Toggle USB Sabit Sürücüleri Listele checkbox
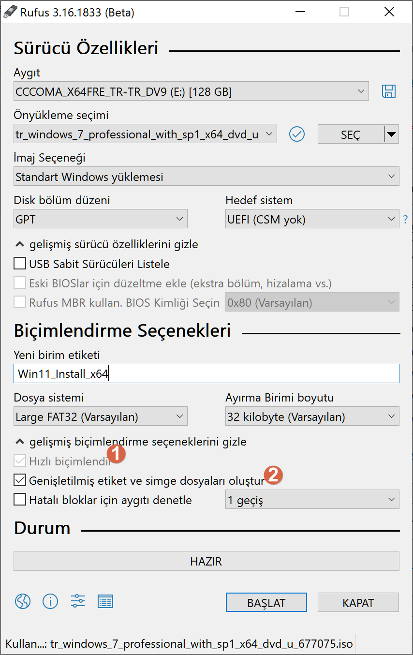The height and width of the screenshot is (655, 413). point(20,264)
